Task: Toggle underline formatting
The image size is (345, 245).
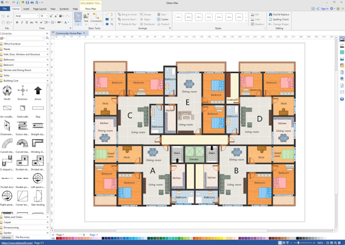Action: click(x=27, y=22)
